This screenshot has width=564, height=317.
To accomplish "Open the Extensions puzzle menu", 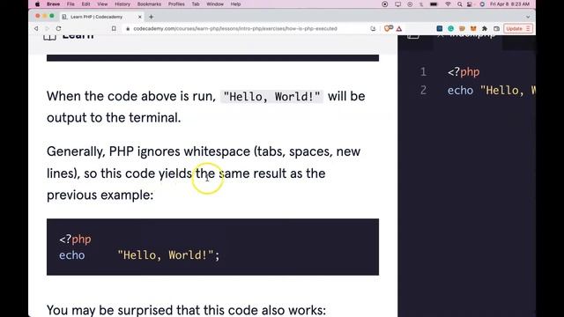I will (485, 28).
